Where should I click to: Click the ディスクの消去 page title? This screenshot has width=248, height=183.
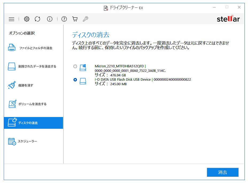pyautogui.click(x=91, y=35)
